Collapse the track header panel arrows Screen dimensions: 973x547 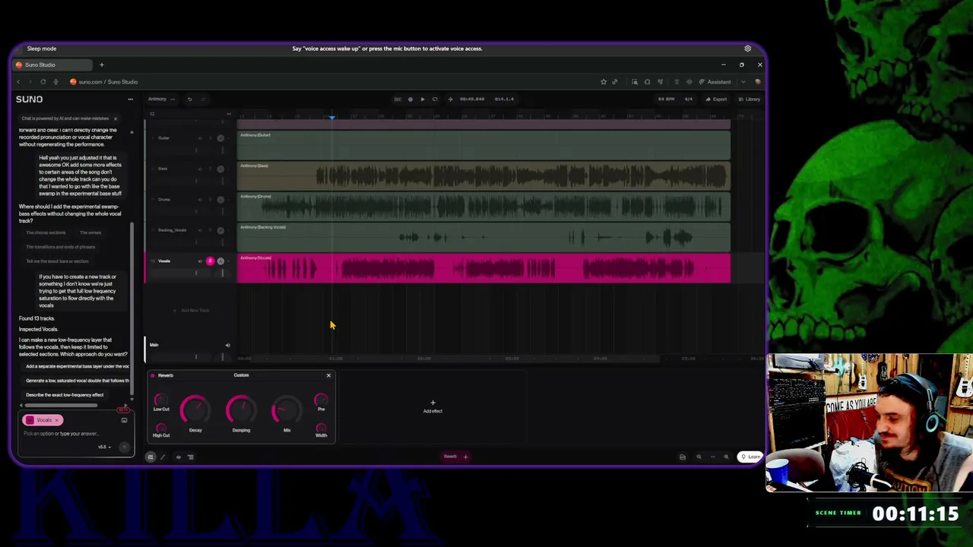click(x=229, y=115)
